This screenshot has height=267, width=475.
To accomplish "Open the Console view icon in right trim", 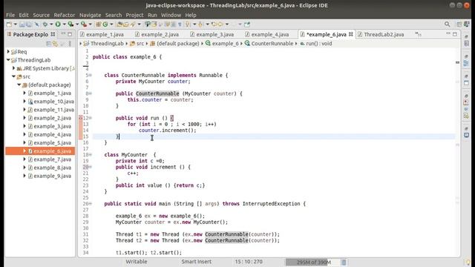I will 467,135.
